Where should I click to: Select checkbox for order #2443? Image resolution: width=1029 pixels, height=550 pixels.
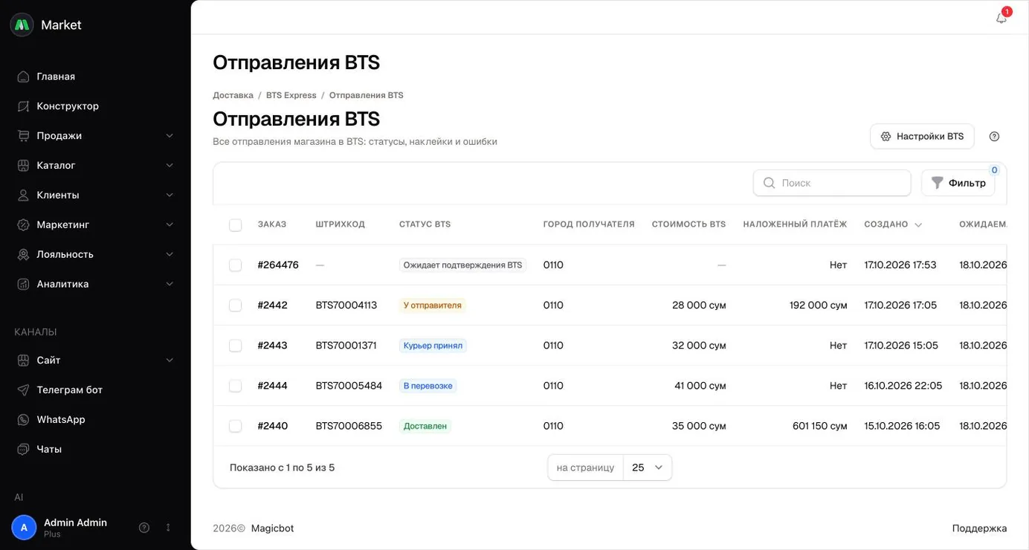235,346
